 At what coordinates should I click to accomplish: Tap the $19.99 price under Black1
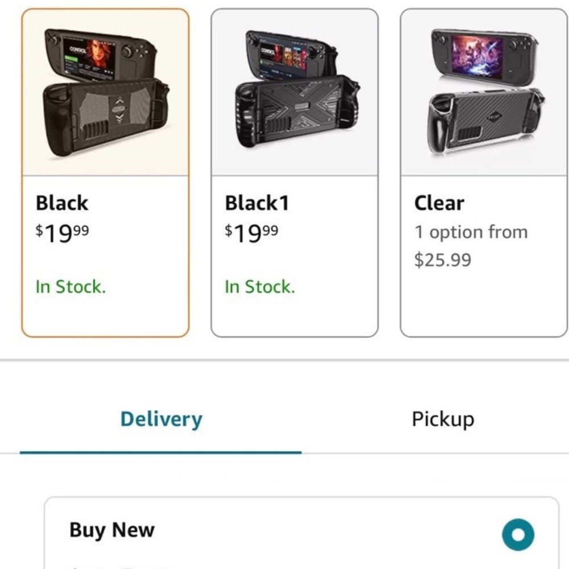(x=251, y=232)
